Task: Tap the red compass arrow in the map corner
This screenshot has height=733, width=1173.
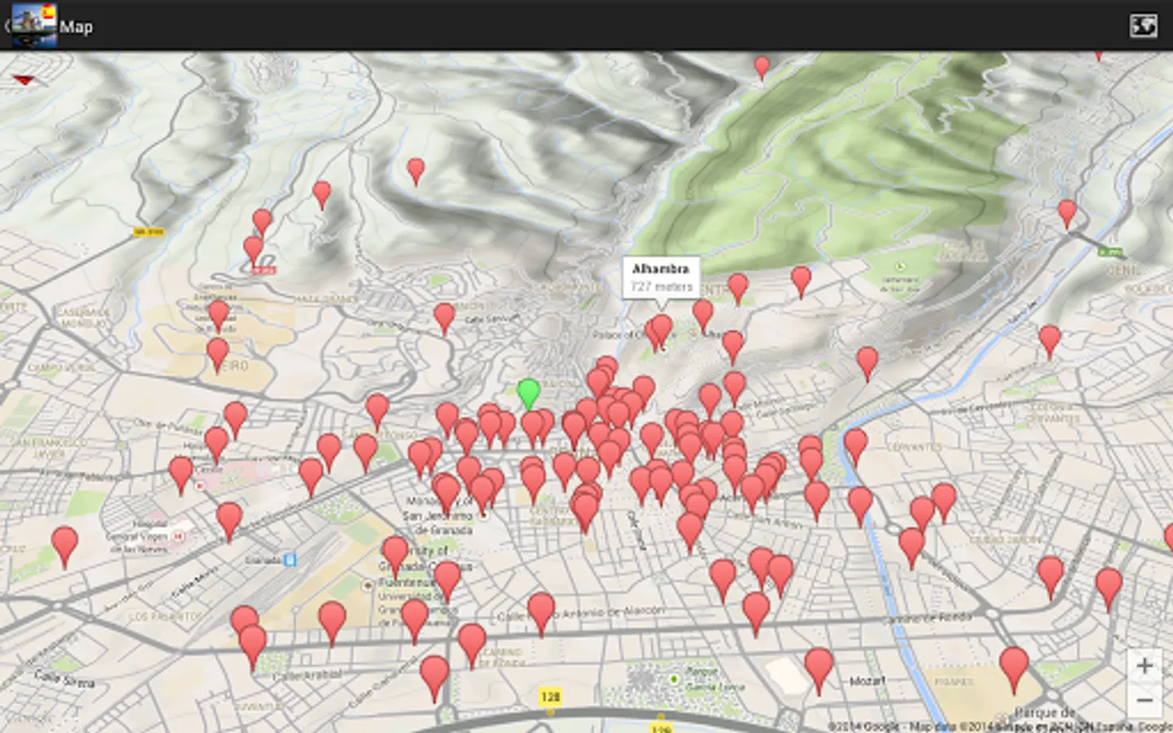Action: (25, 81)
